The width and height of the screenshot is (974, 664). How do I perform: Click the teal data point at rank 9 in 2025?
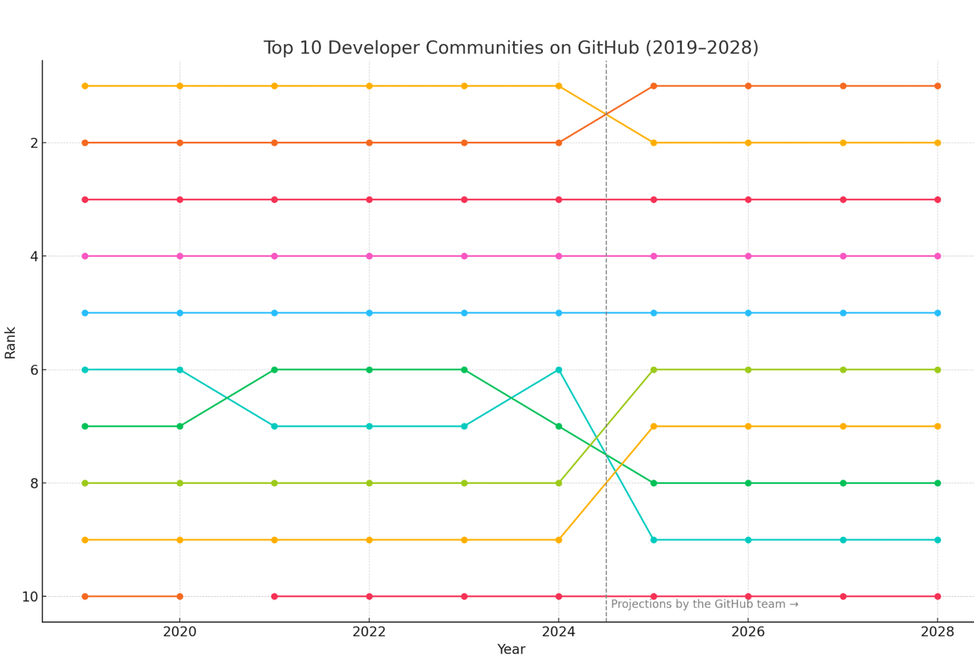[654, 540]
